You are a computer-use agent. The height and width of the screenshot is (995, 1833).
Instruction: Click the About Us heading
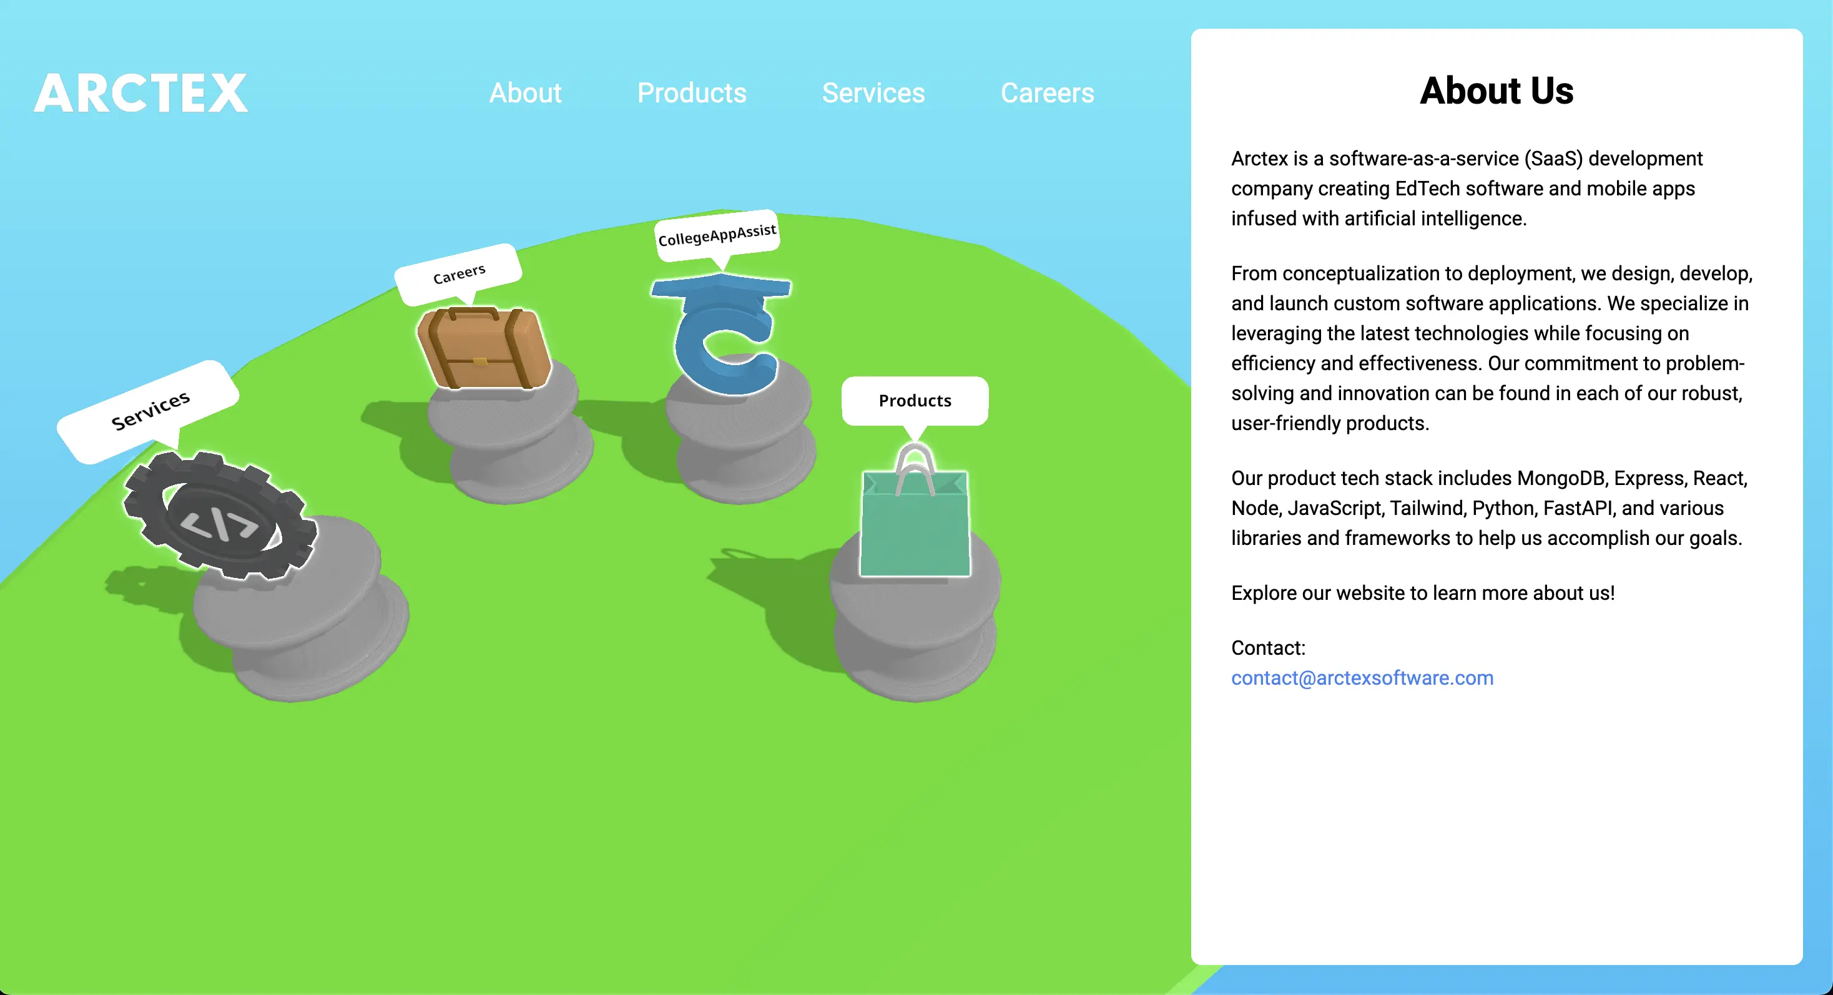1496,91
